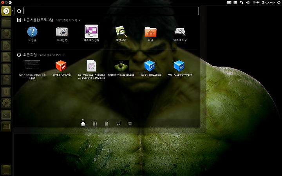
Task: Open Ubuntu Software Center in launcher
Action: click(x=6, y=80)
